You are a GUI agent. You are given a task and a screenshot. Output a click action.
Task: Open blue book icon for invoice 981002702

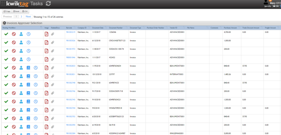coord(28,118)
